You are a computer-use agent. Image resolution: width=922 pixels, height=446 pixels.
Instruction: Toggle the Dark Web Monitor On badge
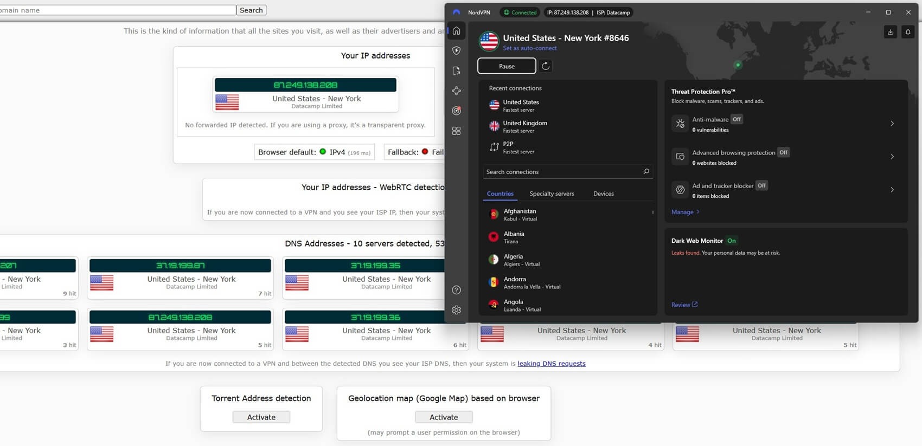(x=732, y=241)
